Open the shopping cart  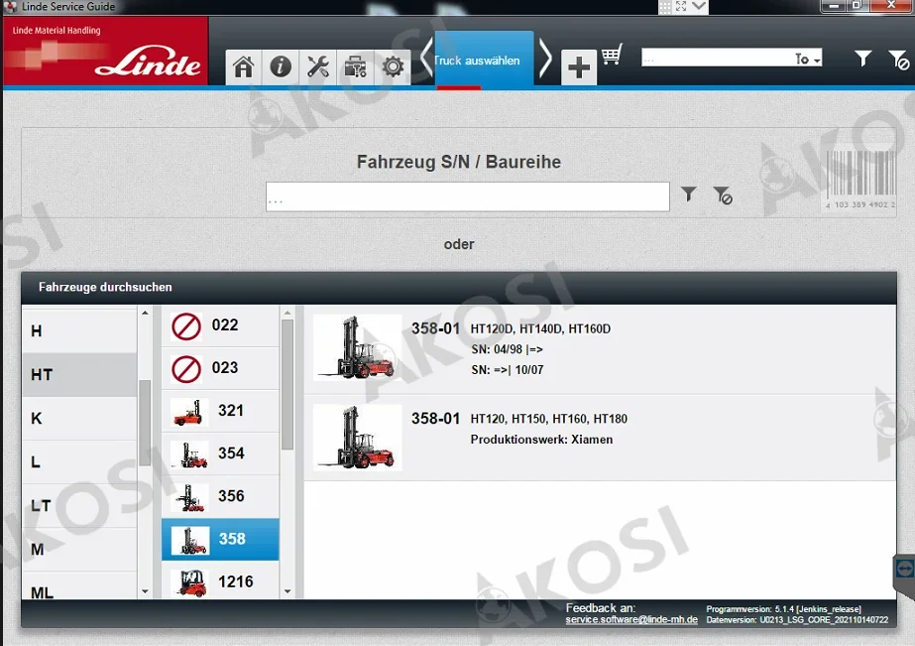coord(612,55)
